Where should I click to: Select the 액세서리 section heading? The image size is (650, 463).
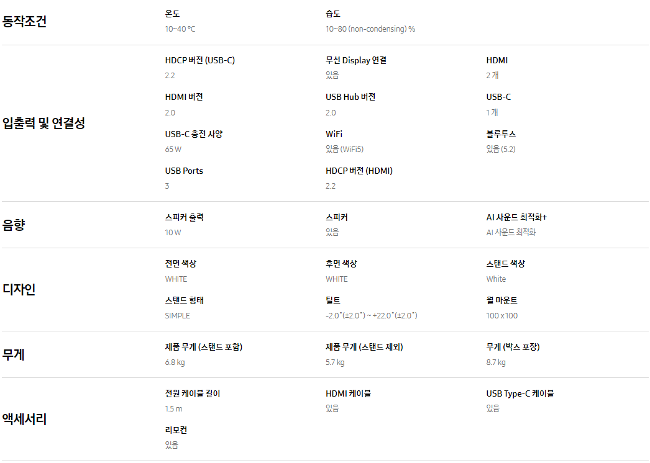[24, 419]
